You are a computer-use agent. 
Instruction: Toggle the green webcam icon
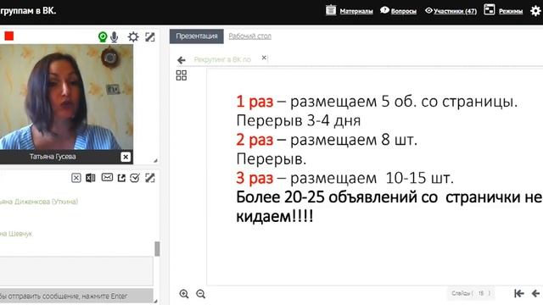tap(103, 36)
